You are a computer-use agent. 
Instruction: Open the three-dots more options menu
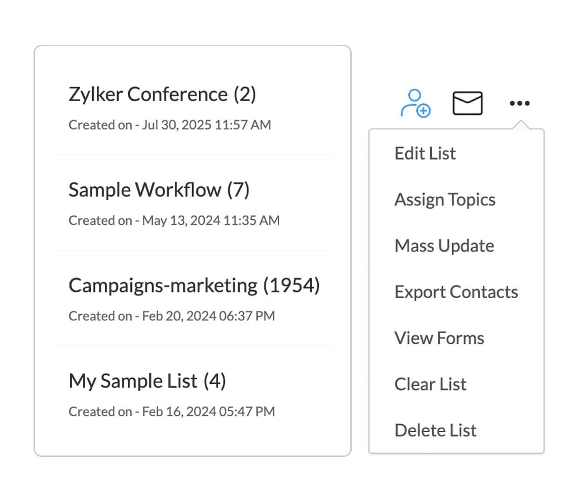click(519, 103)
